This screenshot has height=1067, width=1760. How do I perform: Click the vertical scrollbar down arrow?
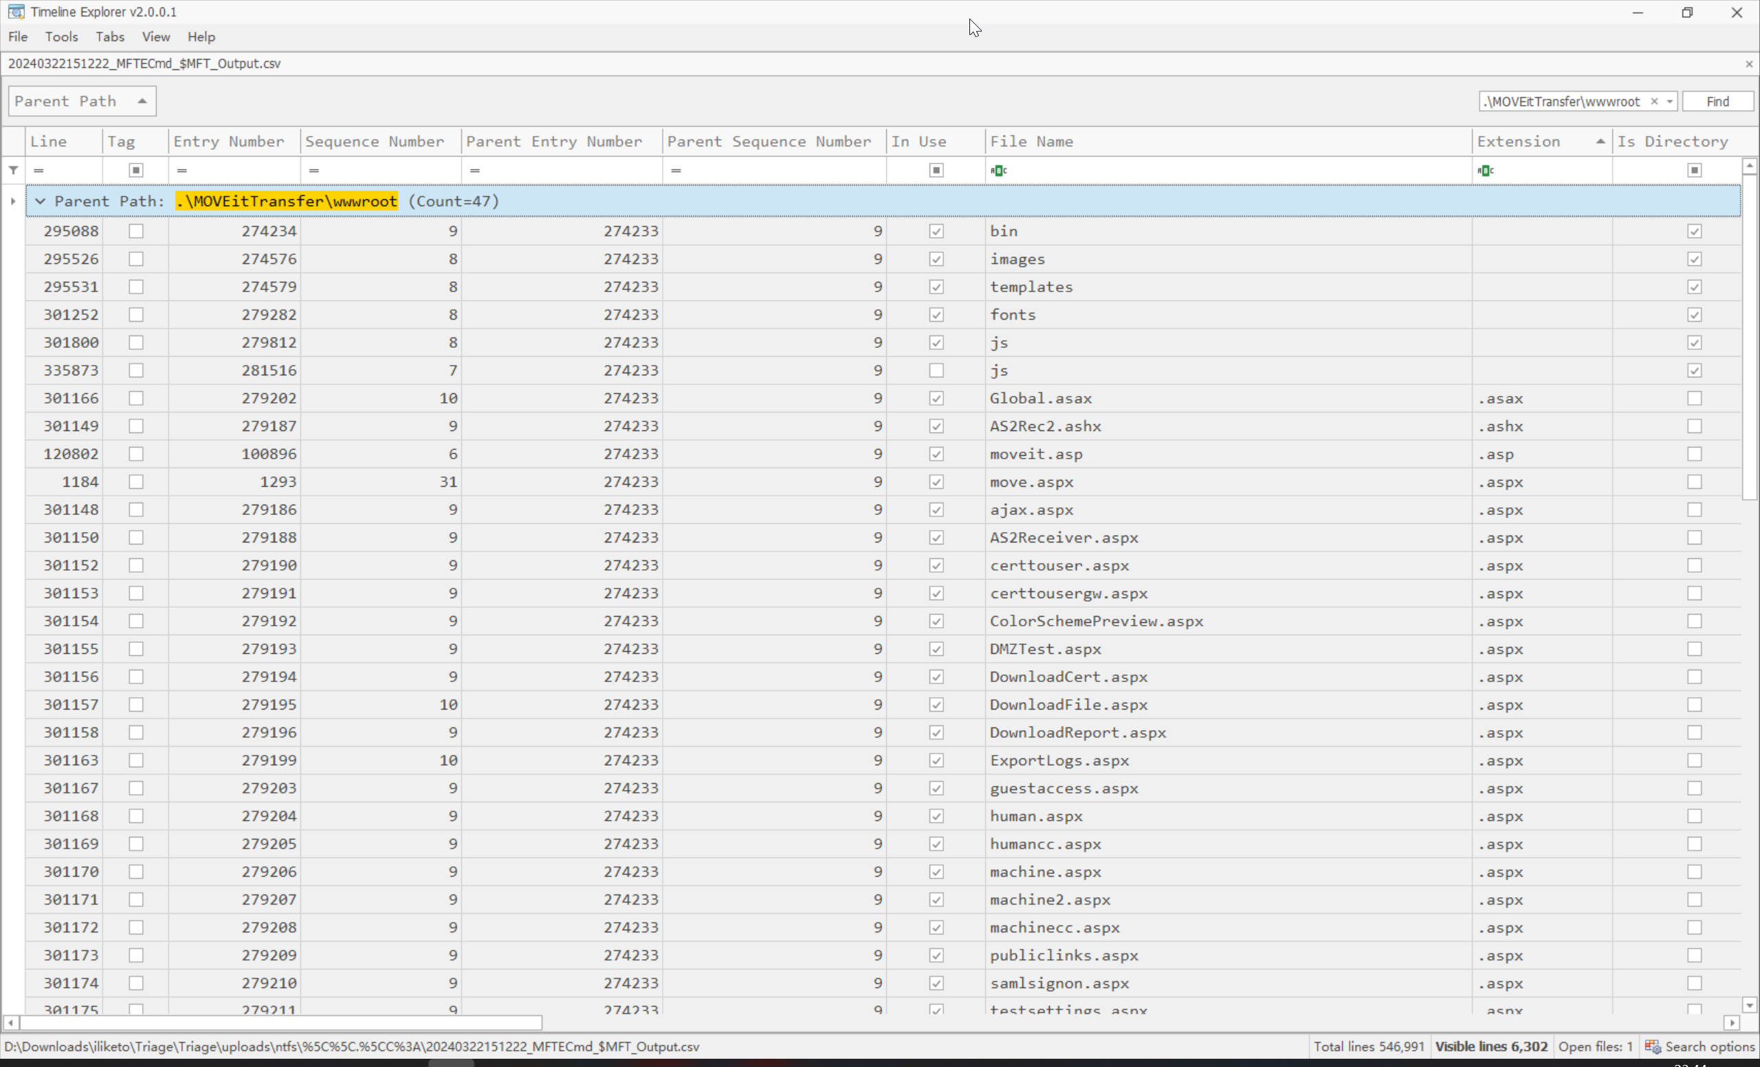[x=1749, y=1005]
